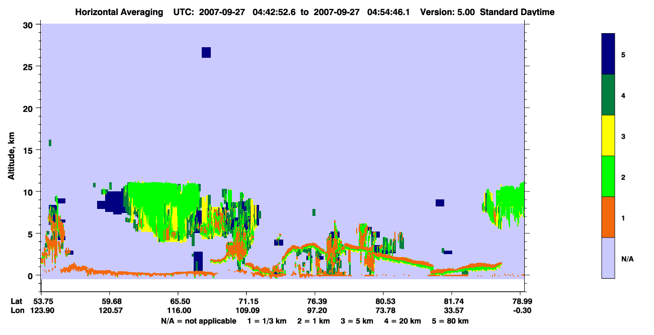This screenshot has width=654, height=335.
Task: Click the y-axis tick label '30'
Action: click(x=29, y=25)
